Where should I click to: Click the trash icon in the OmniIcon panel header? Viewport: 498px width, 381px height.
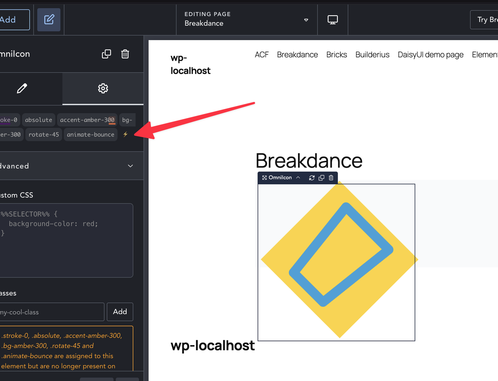point(125,54)
